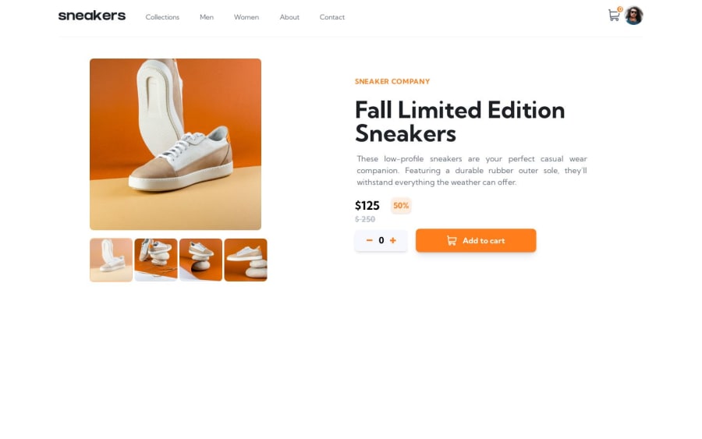Click the 50% discount badge
The width and height of the screenshot is (702, 439).
coord(401,206)
